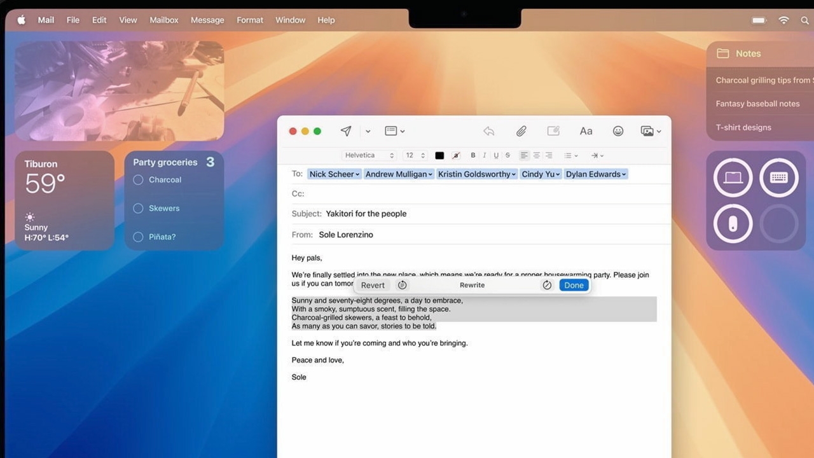Open the 'Charcoal grilling tips' note

tap(764, 80)
